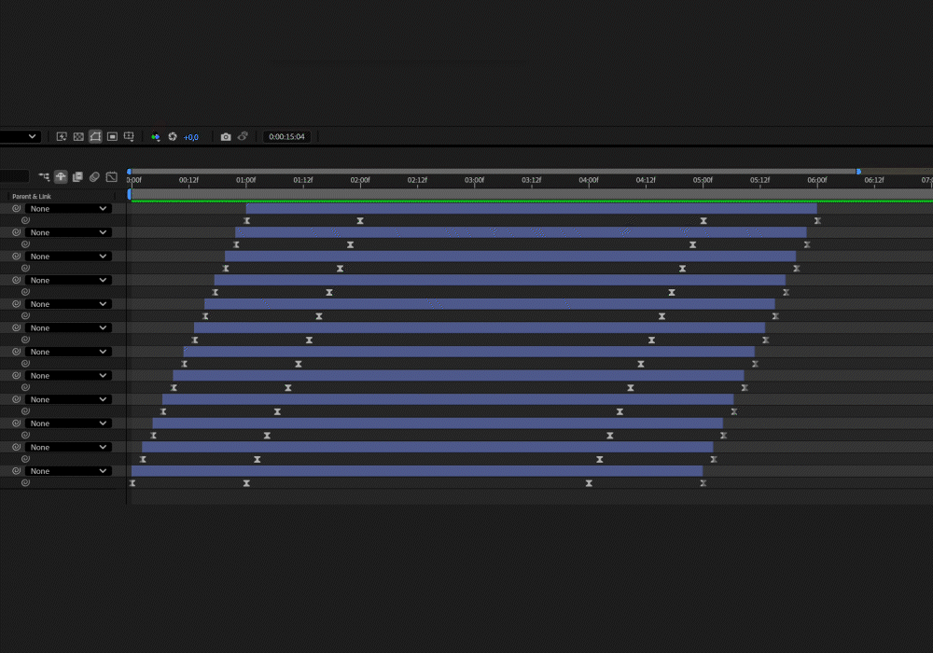
Task: Click the Show Snapshot icon
Action: pos(243,136)
